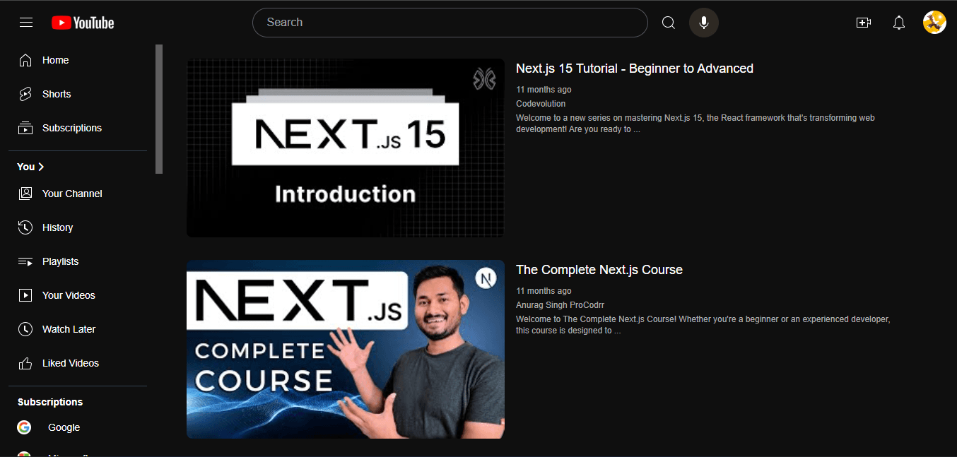Open the account profile avatar
This screenshot has height=457, width=957.
coord(934,23)
